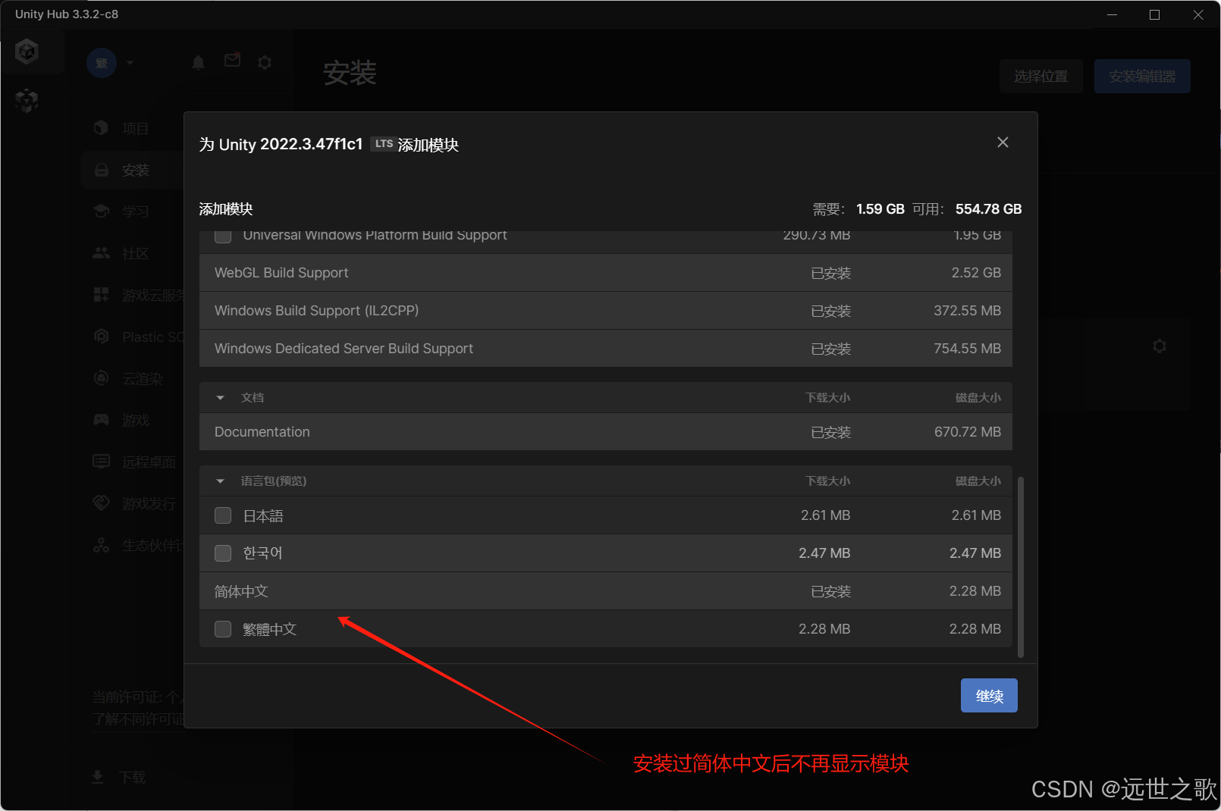Image resolution: width=1221 pixels, height=811 pixels.
Task: Click the 下载 download icon
Action: point(98,777)
